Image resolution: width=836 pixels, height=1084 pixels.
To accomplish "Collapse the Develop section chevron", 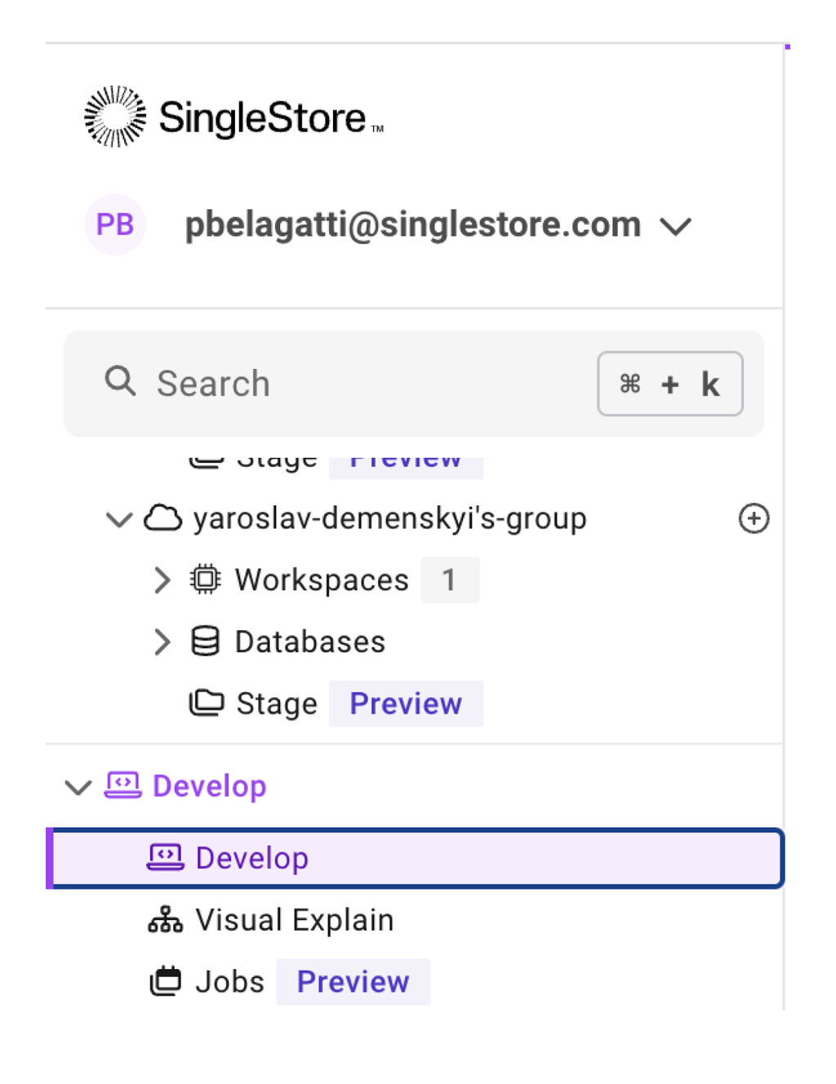I will 78,787.
